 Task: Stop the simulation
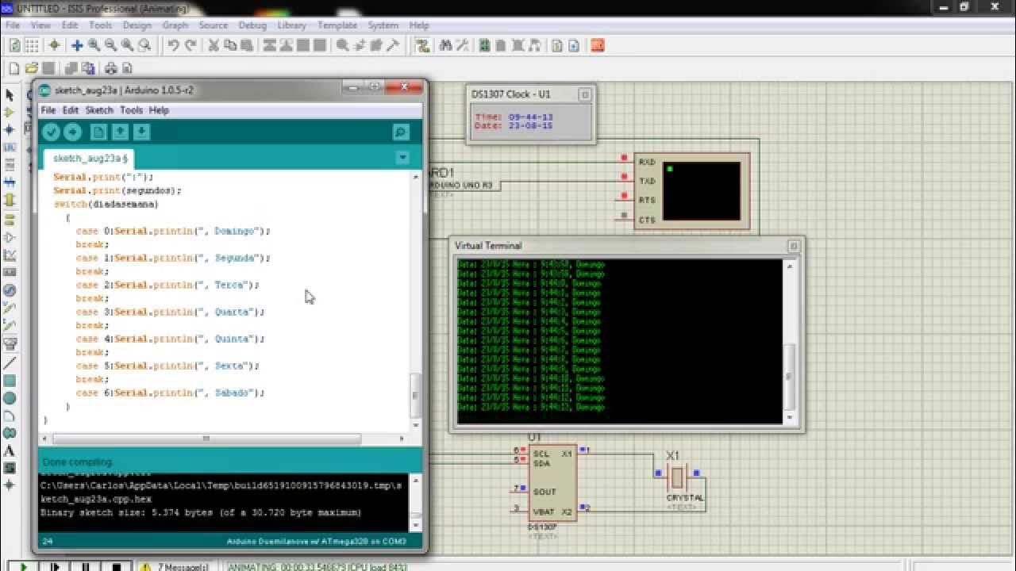point(117,566)
